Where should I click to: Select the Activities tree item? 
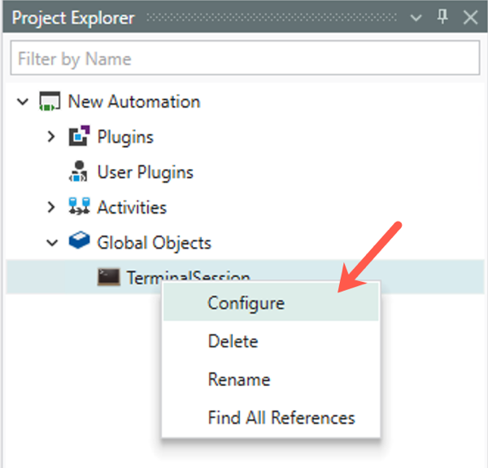pos(132,207)
